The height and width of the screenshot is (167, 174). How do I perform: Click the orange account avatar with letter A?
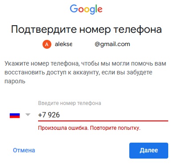(47, 44)
